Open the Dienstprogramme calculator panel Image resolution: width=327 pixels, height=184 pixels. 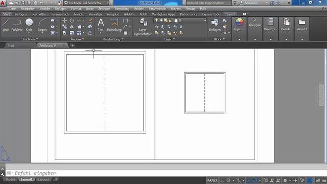point(271,25)
